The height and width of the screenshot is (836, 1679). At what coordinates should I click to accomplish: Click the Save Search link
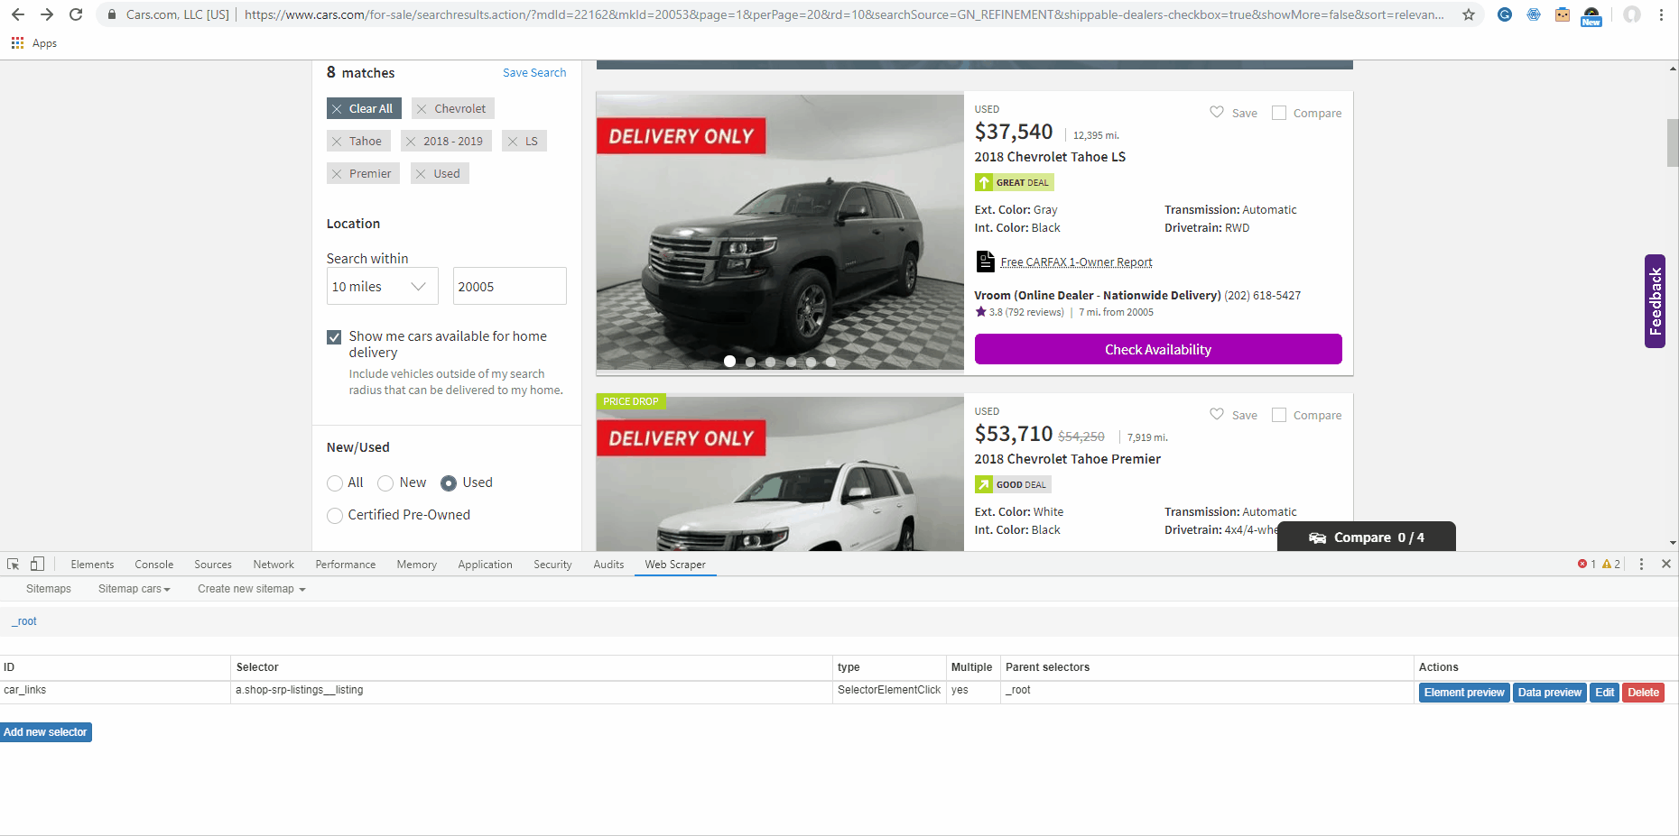(534, 73)
